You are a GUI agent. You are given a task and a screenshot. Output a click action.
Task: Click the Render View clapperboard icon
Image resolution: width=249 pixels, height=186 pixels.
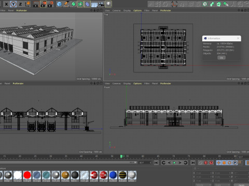point(36,4)
